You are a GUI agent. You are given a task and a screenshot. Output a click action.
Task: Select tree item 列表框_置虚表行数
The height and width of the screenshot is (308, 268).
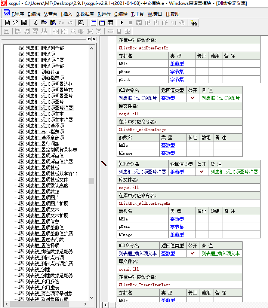pyautogui.click(x=45, y=240)
